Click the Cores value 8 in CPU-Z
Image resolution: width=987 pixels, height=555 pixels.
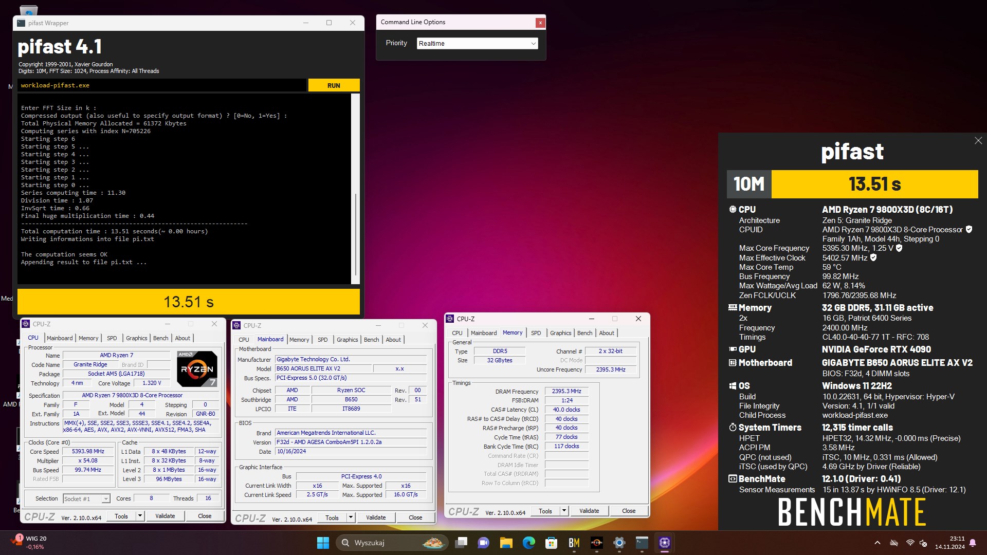tap(151, 498)
